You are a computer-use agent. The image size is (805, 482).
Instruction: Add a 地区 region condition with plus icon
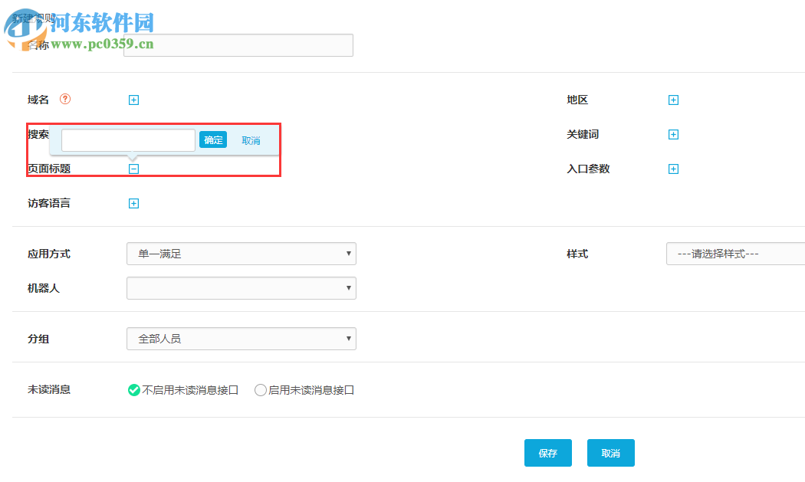[x=673, y=100]
